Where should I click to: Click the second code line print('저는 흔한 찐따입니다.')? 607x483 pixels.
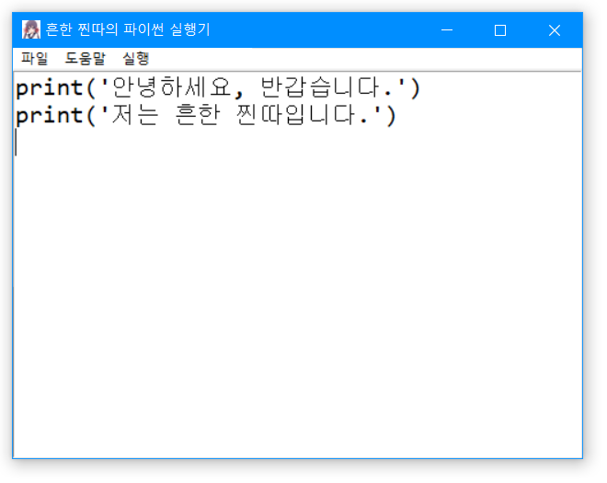[206, 115]
